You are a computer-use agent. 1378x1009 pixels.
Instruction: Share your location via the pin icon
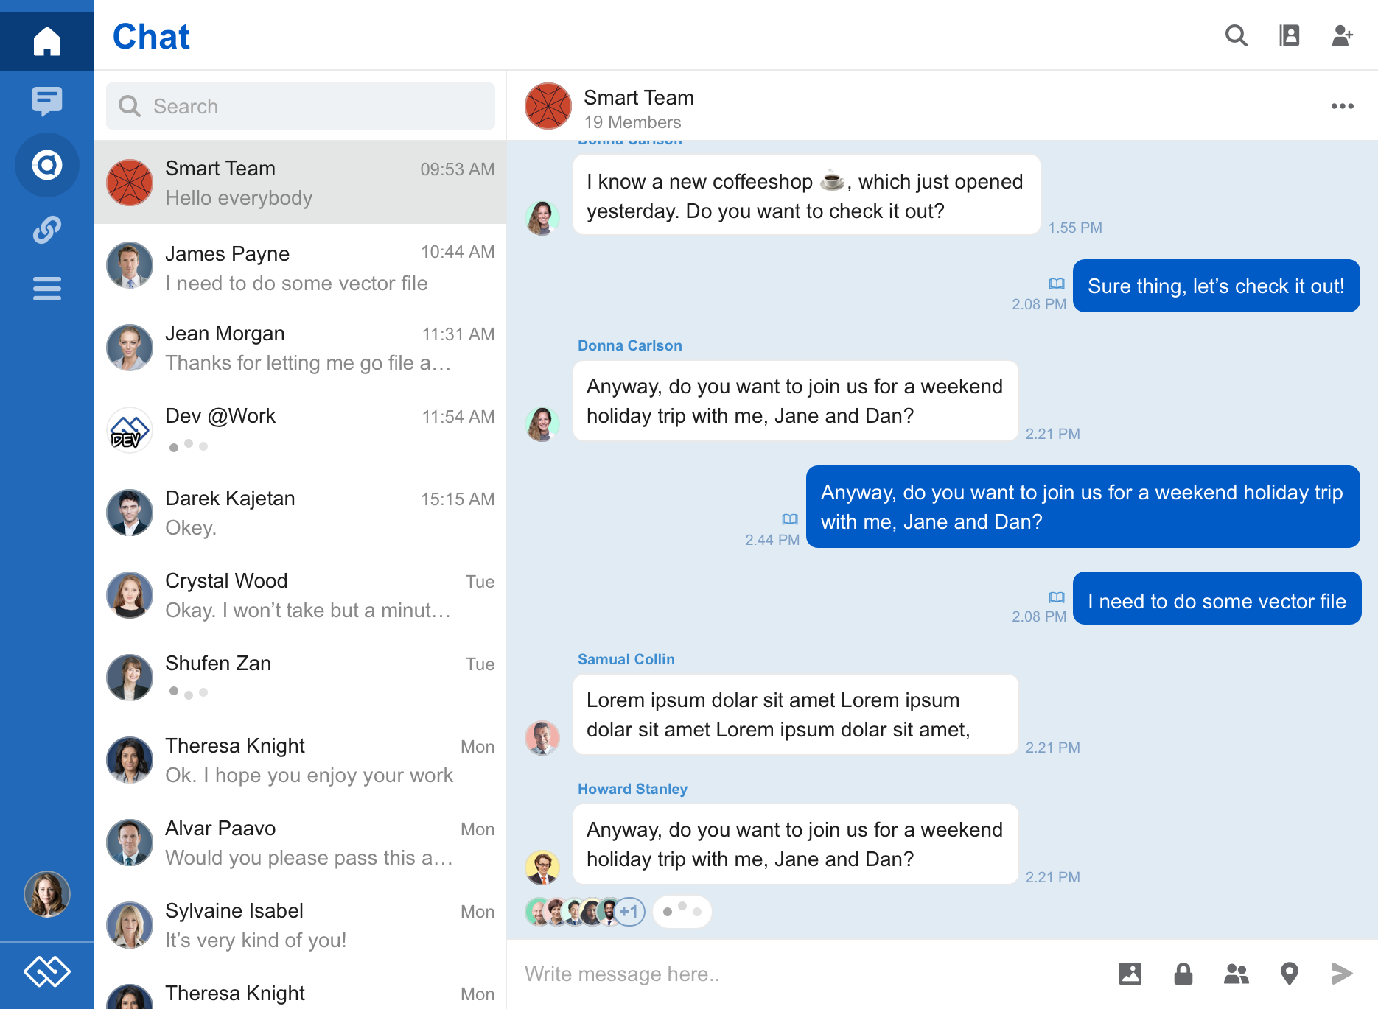tap(1289, 974)
